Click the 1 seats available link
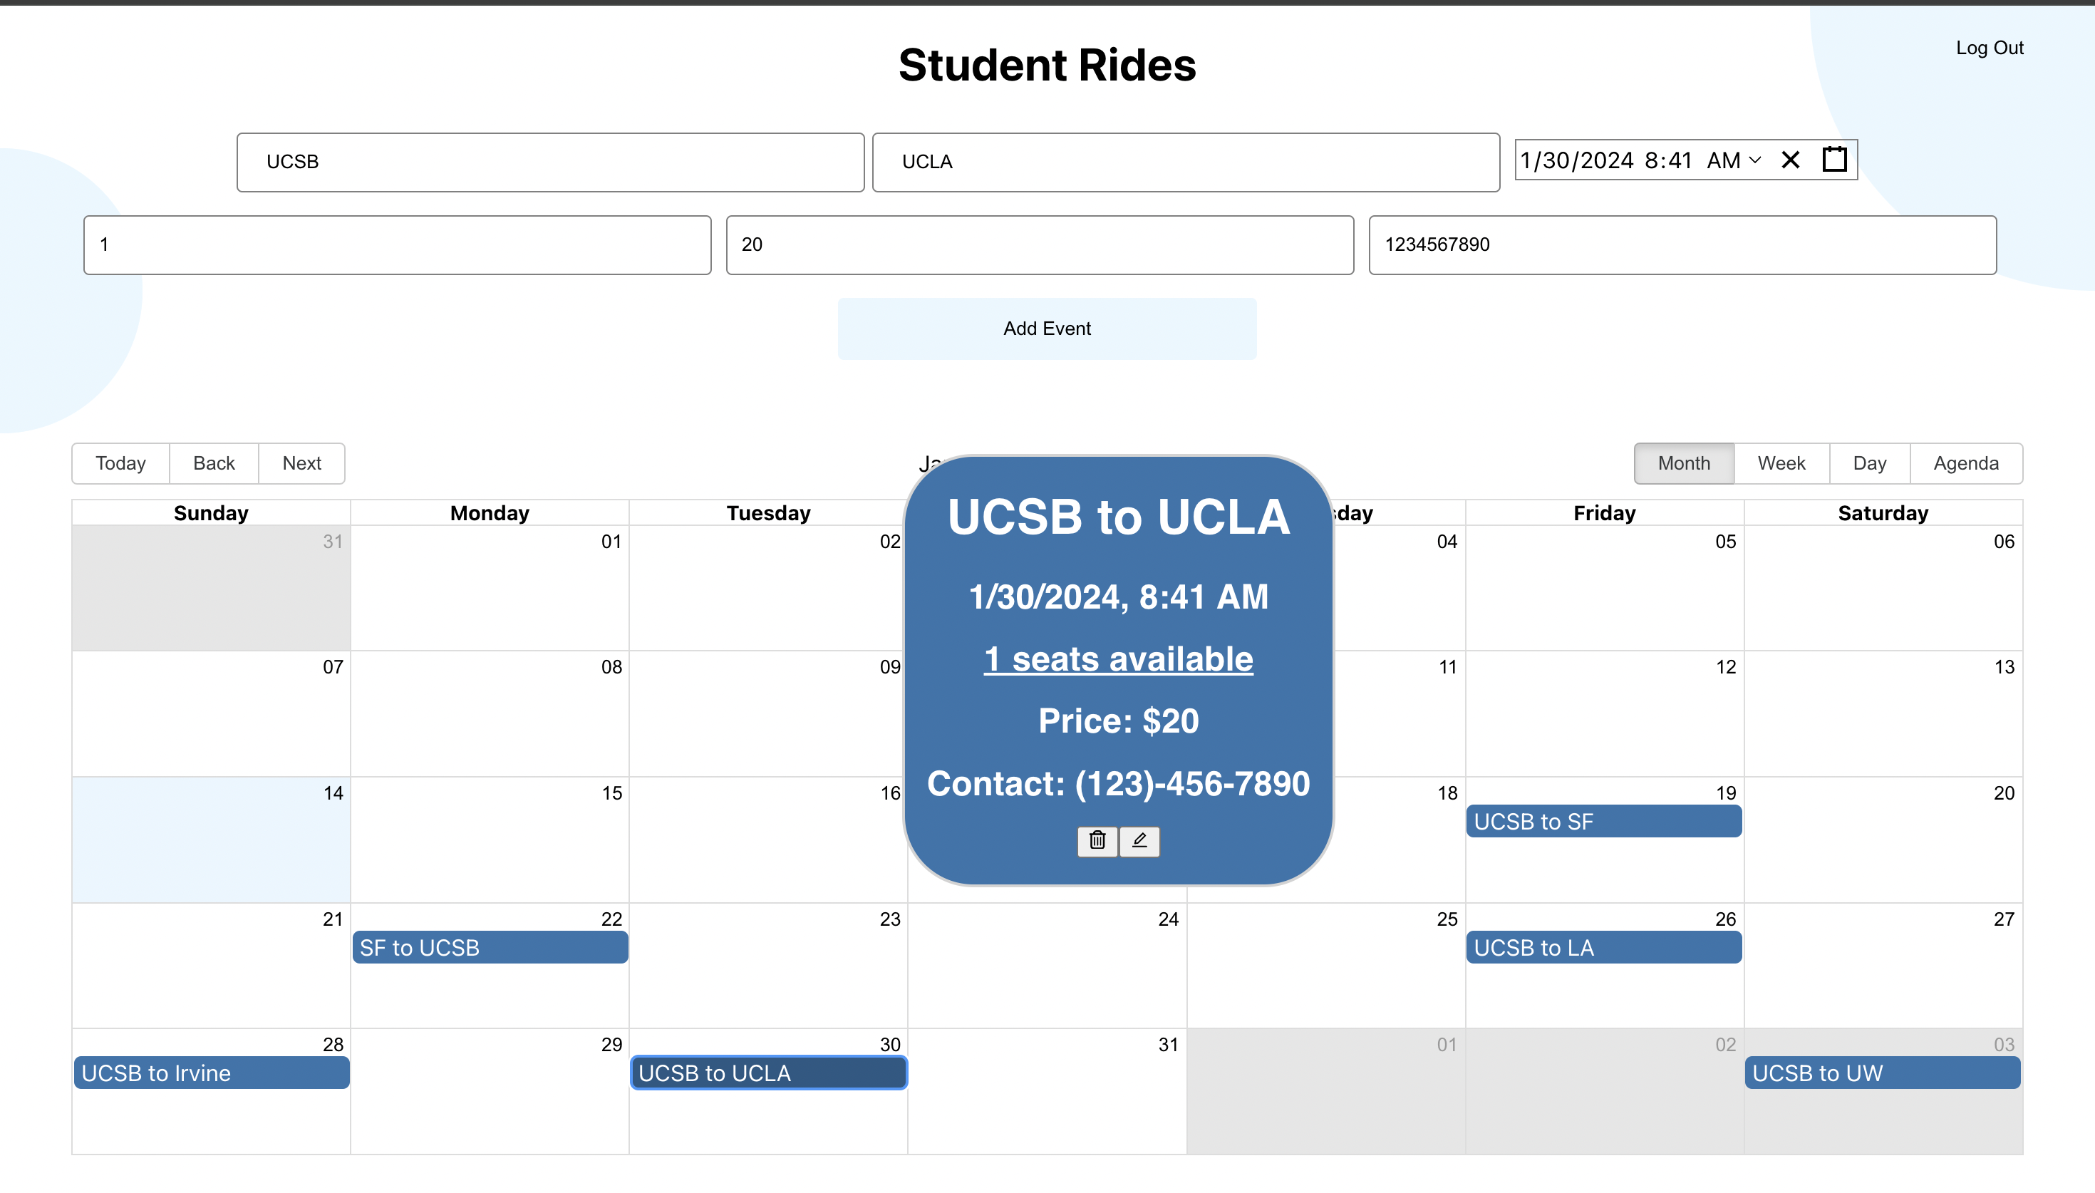2095x1193 pixels. click(x=1118, y=660)
